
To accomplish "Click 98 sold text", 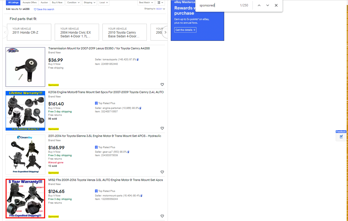I will 53,119.
